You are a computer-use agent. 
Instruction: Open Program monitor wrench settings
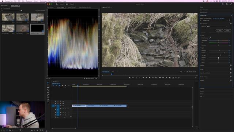click(x=187, y=72)
